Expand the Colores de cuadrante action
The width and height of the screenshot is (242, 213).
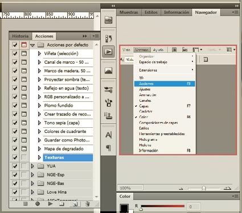coord(39,131)
